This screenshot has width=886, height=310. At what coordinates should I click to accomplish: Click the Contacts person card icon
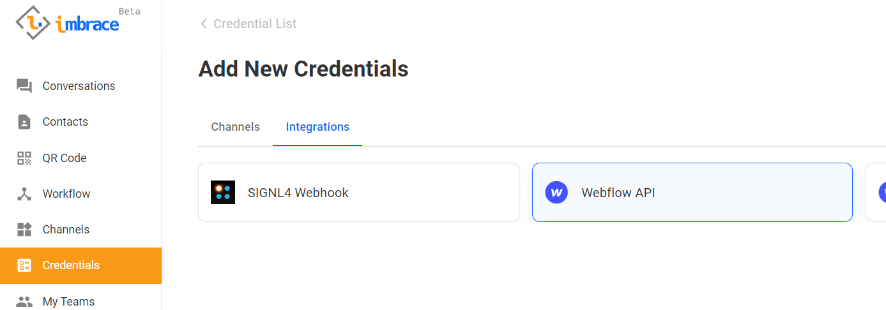(24, 122)
